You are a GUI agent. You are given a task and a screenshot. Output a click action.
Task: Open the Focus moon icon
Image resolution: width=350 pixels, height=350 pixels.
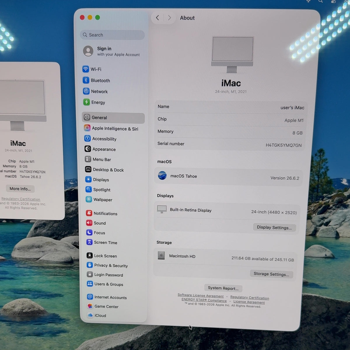[89, 232]
